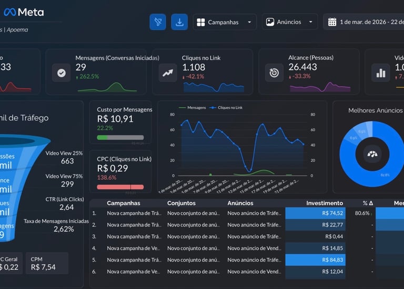Toggle Cliques no Link series in legend

[x=226, y=108]
